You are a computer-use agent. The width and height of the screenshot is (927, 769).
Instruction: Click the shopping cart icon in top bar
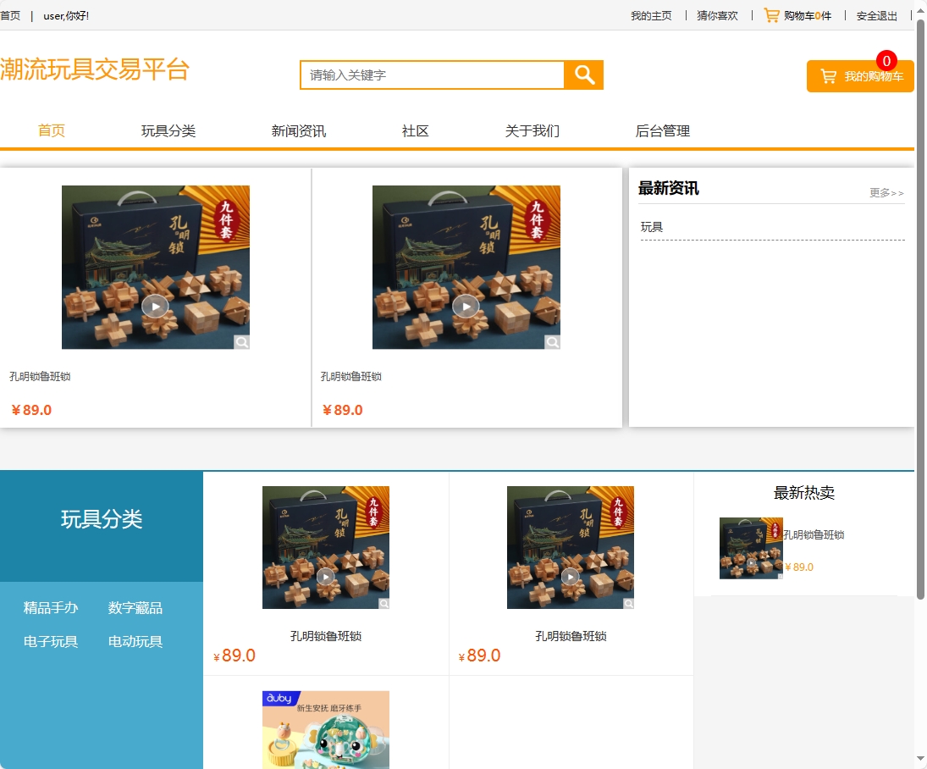pos(771,14)
